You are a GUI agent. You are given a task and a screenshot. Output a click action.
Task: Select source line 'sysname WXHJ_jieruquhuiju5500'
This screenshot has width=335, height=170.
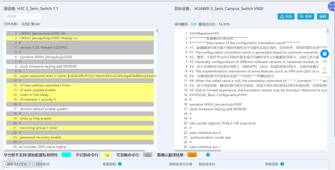point(80,57)
